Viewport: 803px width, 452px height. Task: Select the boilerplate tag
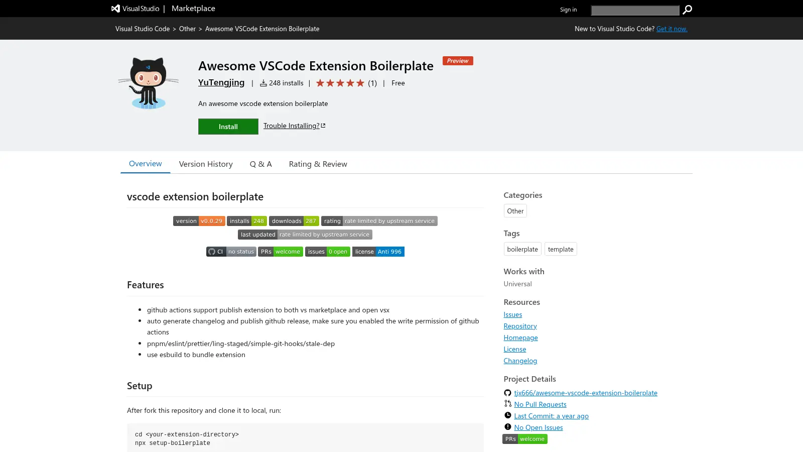tap(522, 249)
